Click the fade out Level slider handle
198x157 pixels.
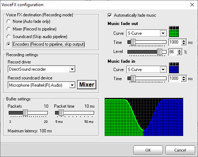160,51
